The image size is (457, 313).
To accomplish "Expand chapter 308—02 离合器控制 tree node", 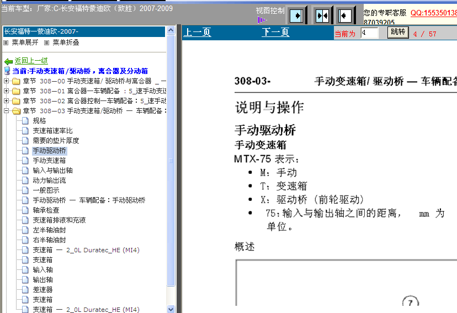I will (x=6, y=100).
